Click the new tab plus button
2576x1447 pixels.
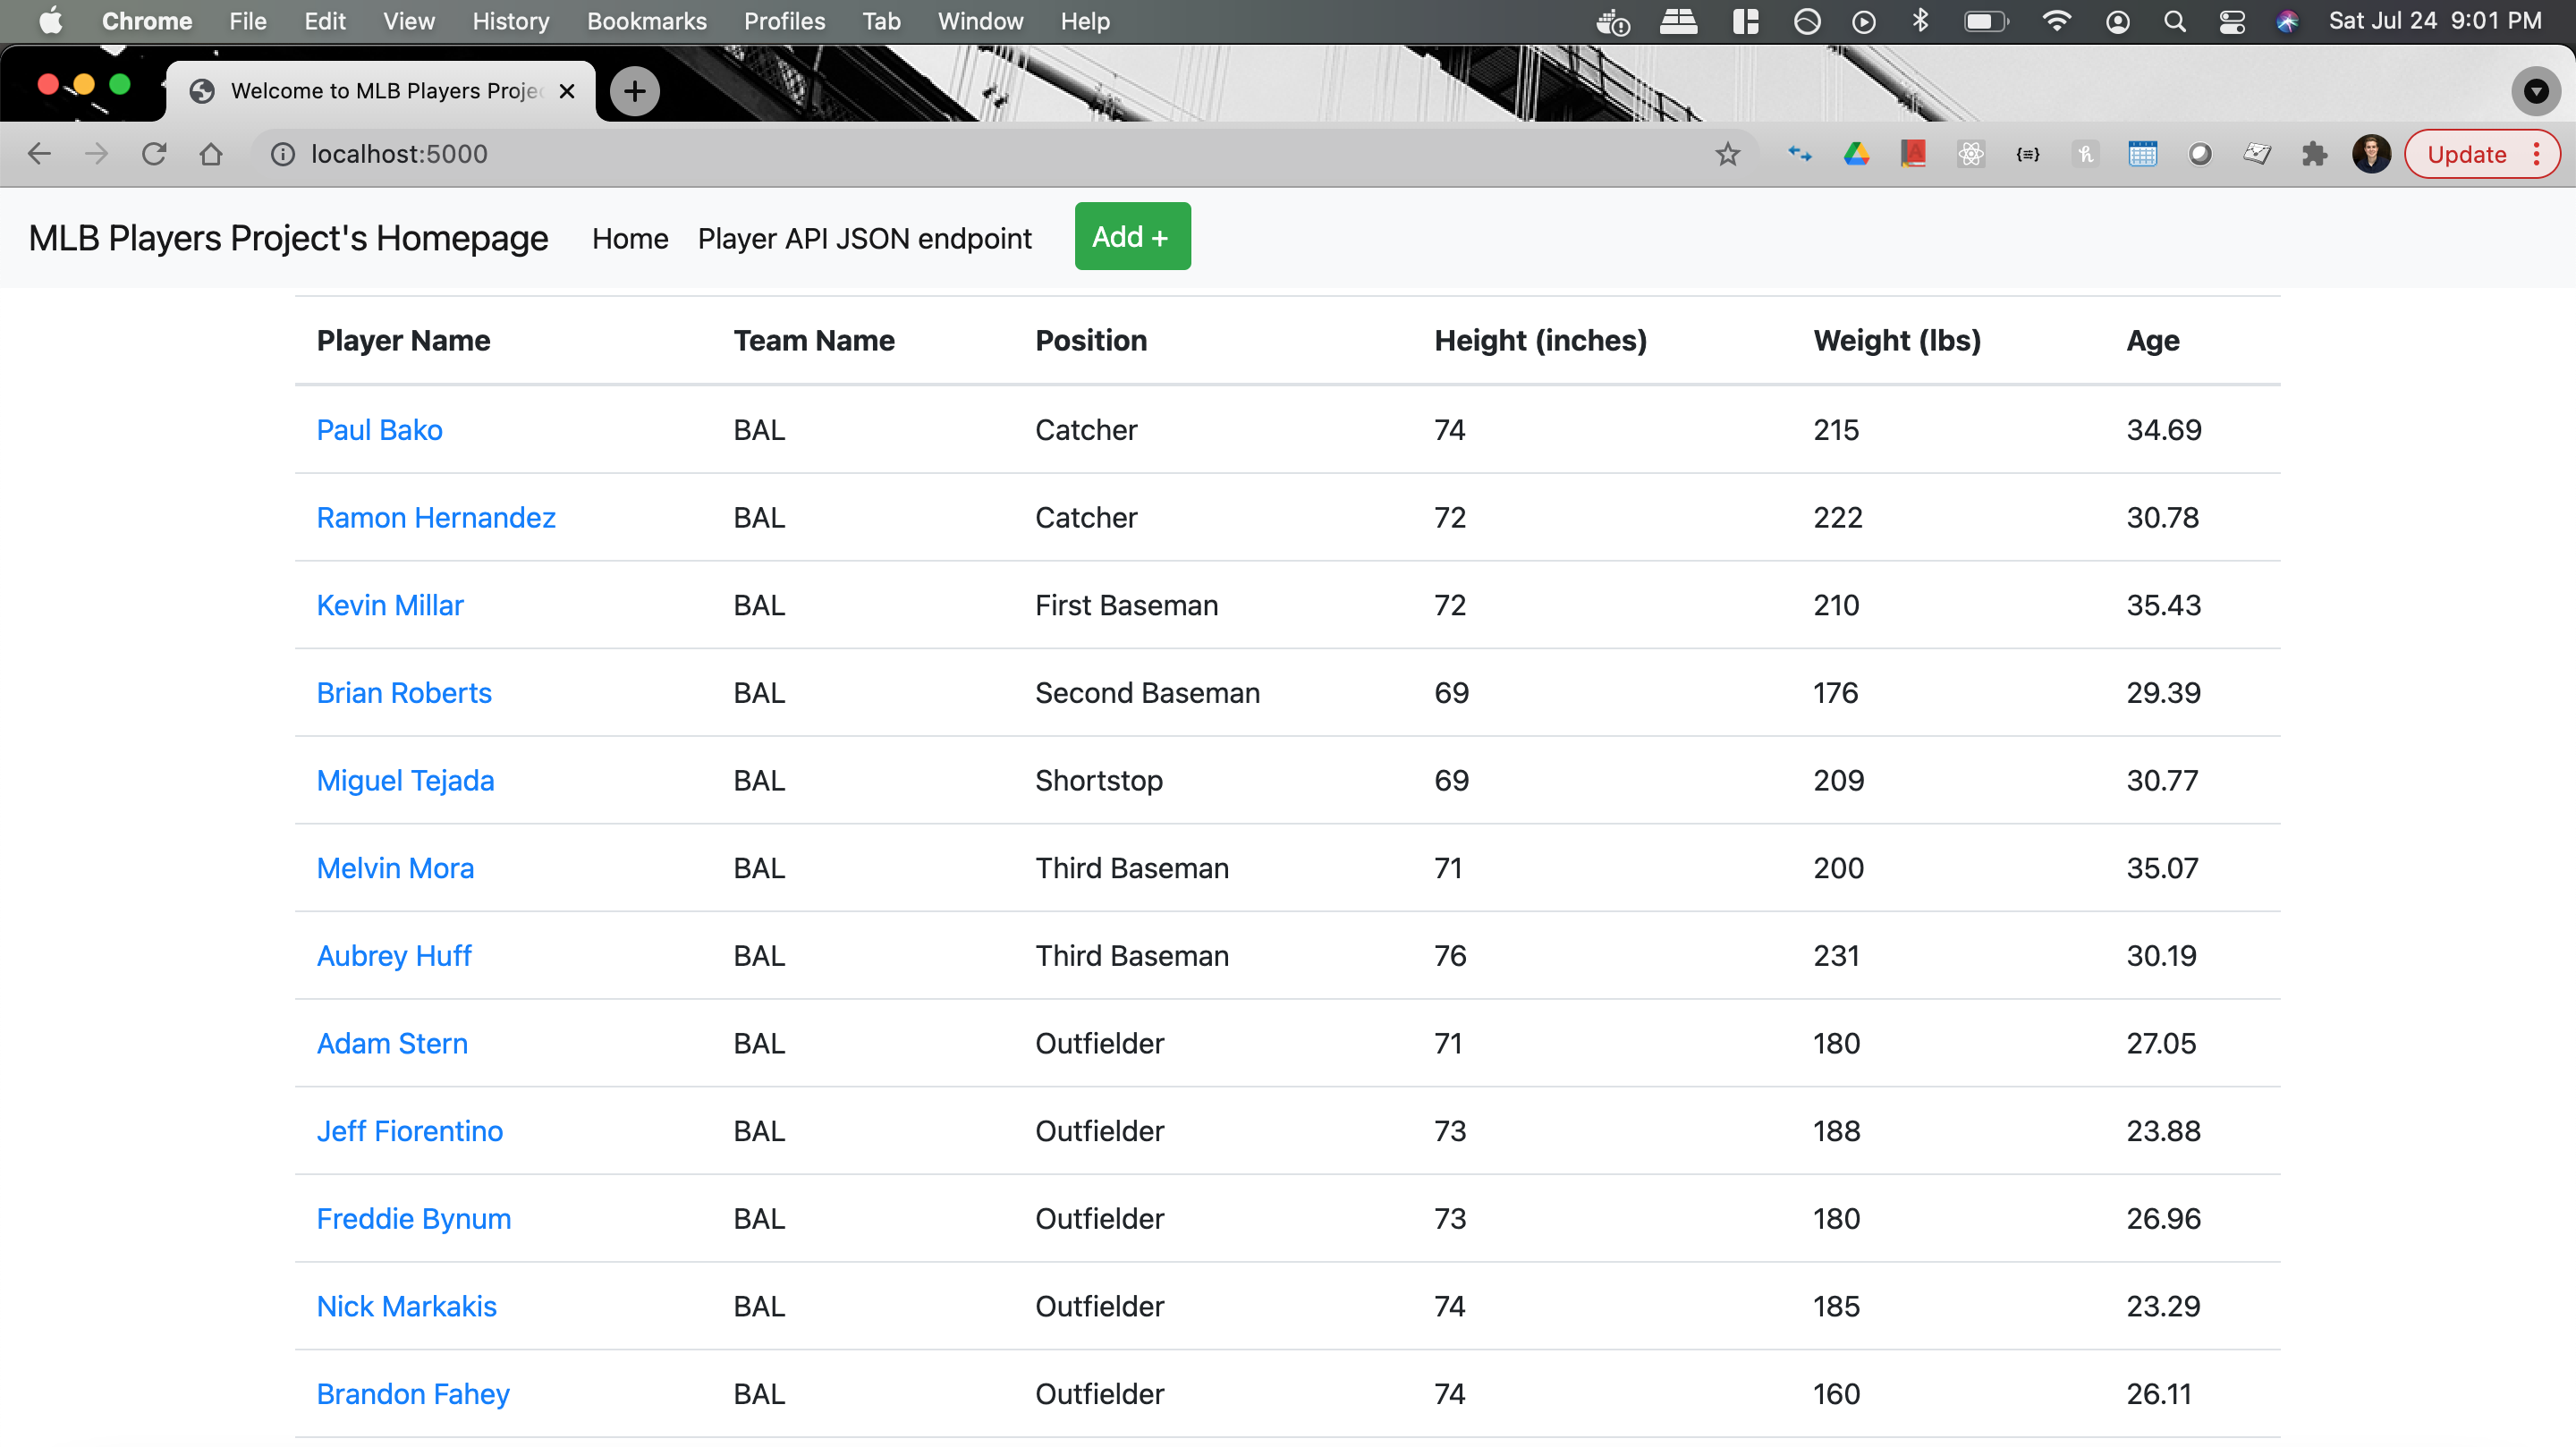tap(631, 90)
